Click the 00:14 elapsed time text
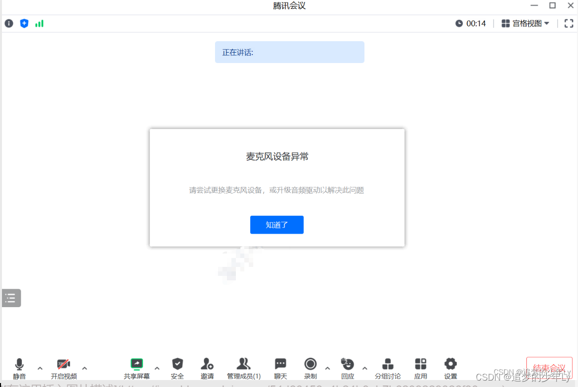 click(476, 23)
